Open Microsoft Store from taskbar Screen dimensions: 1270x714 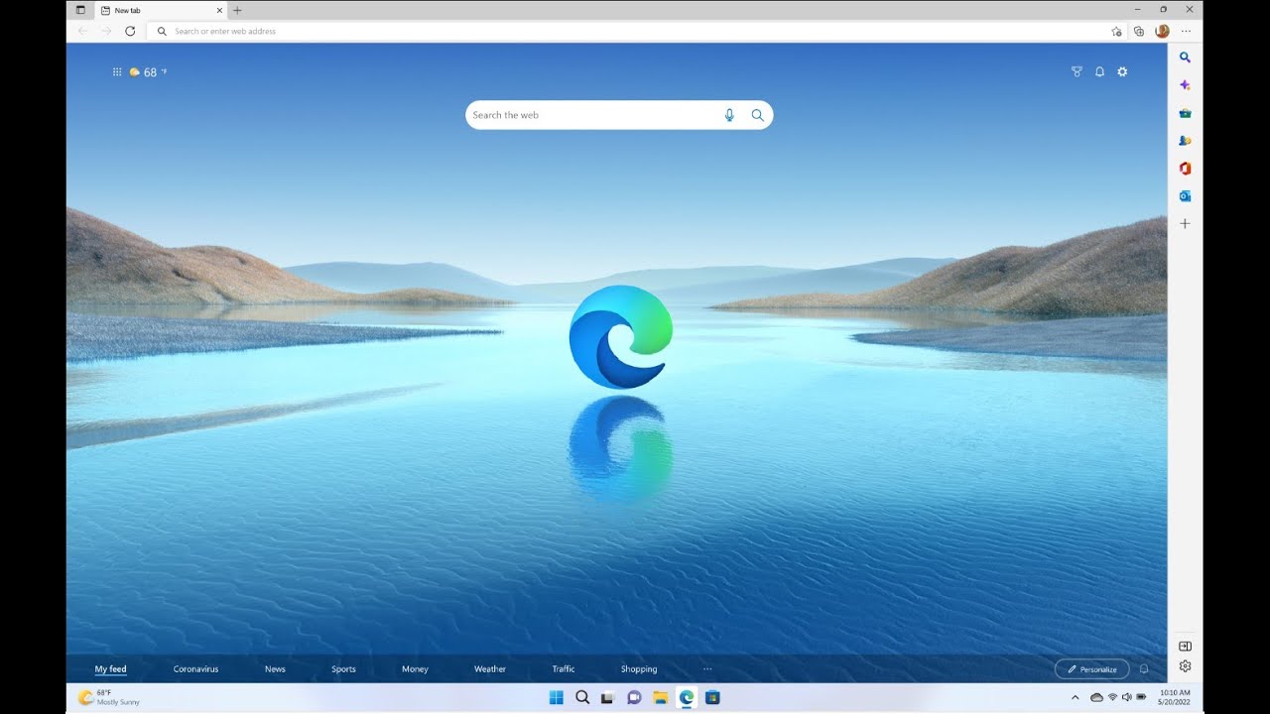[712, 697]
